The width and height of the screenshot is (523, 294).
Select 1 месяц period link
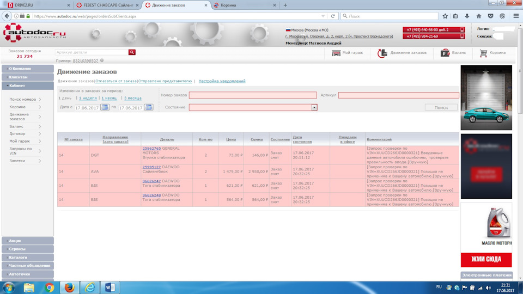(109, 98)
